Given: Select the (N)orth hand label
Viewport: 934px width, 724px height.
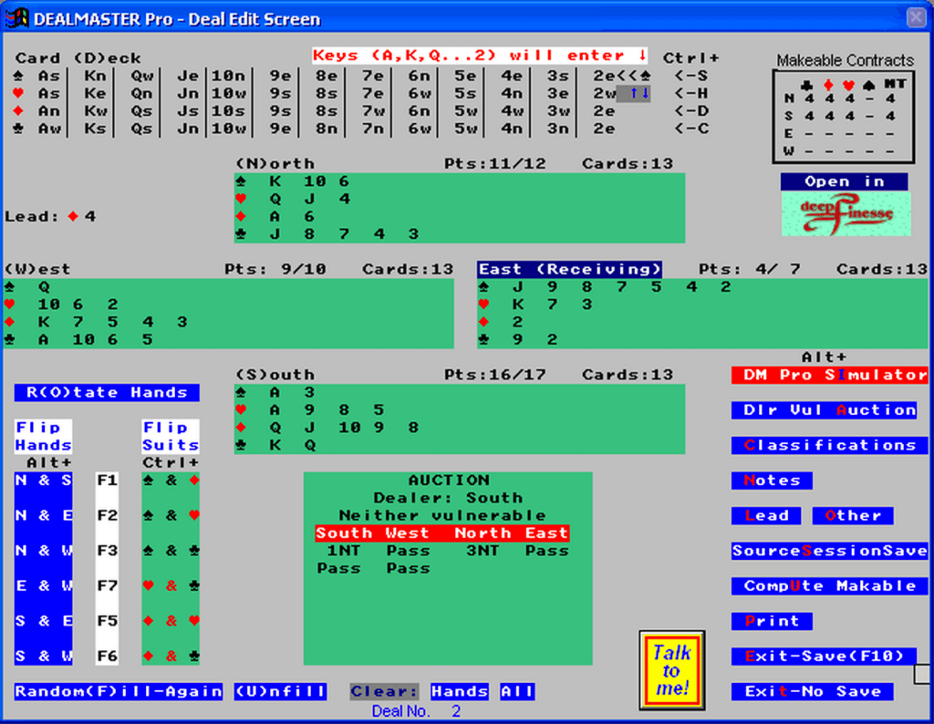Looking at the screenshot, I should (x=275, y=164).
